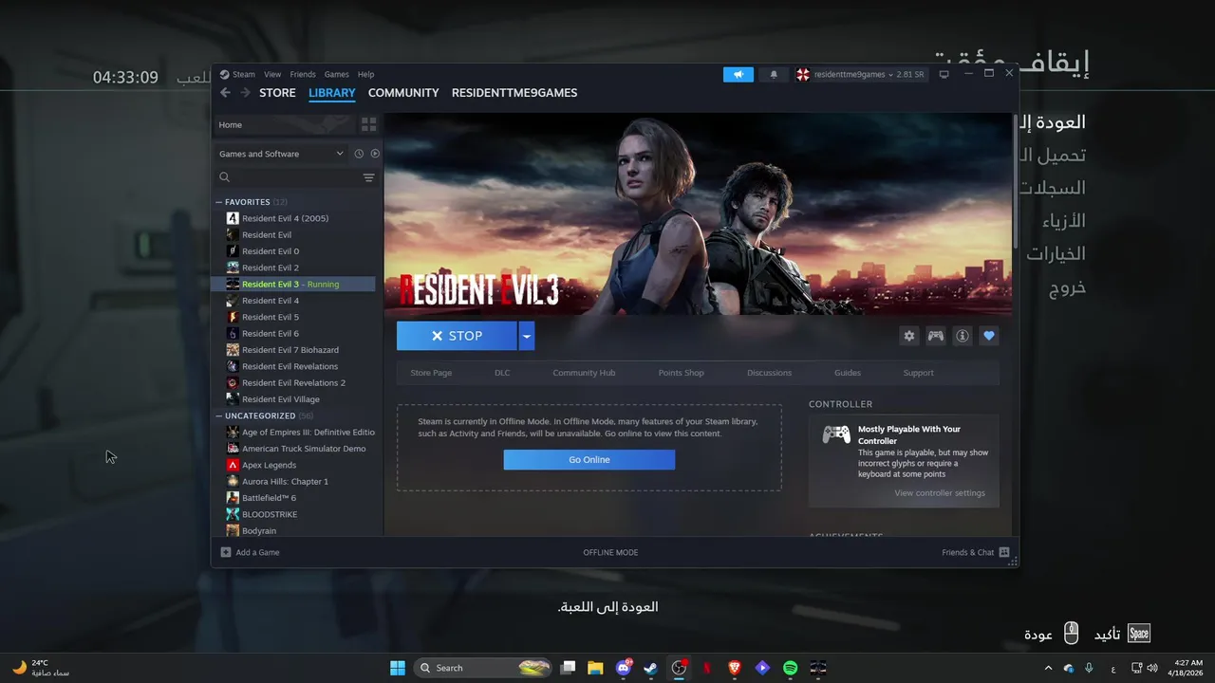Open the Help menu
Image resolution: width=1215 pixels, height=683 pixels.
(x=365, y=74)
